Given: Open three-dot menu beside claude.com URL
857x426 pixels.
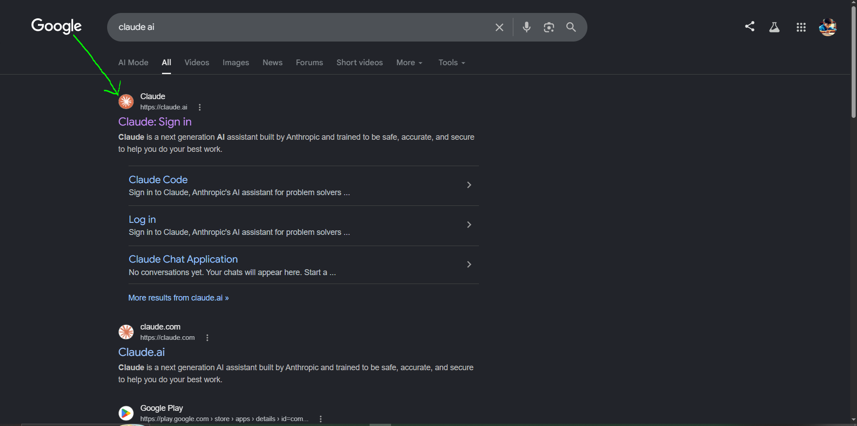Looking at the screenshot, I should click(x=207, y=338).
